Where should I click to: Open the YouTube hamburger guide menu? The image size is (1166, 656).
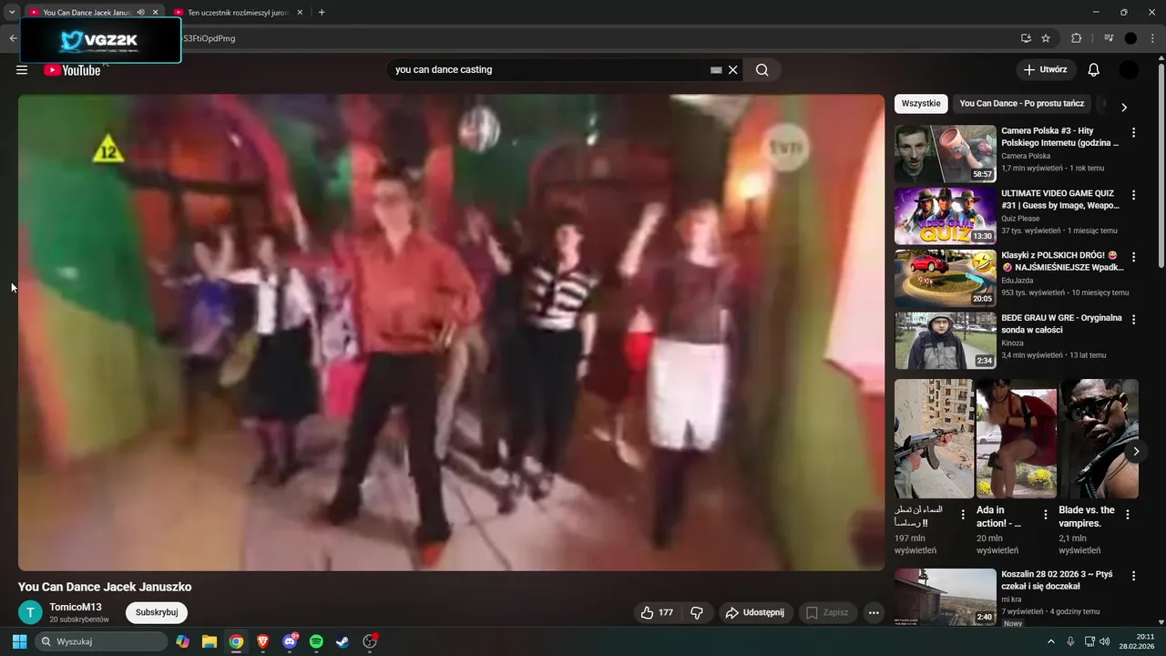click(22, 70)
